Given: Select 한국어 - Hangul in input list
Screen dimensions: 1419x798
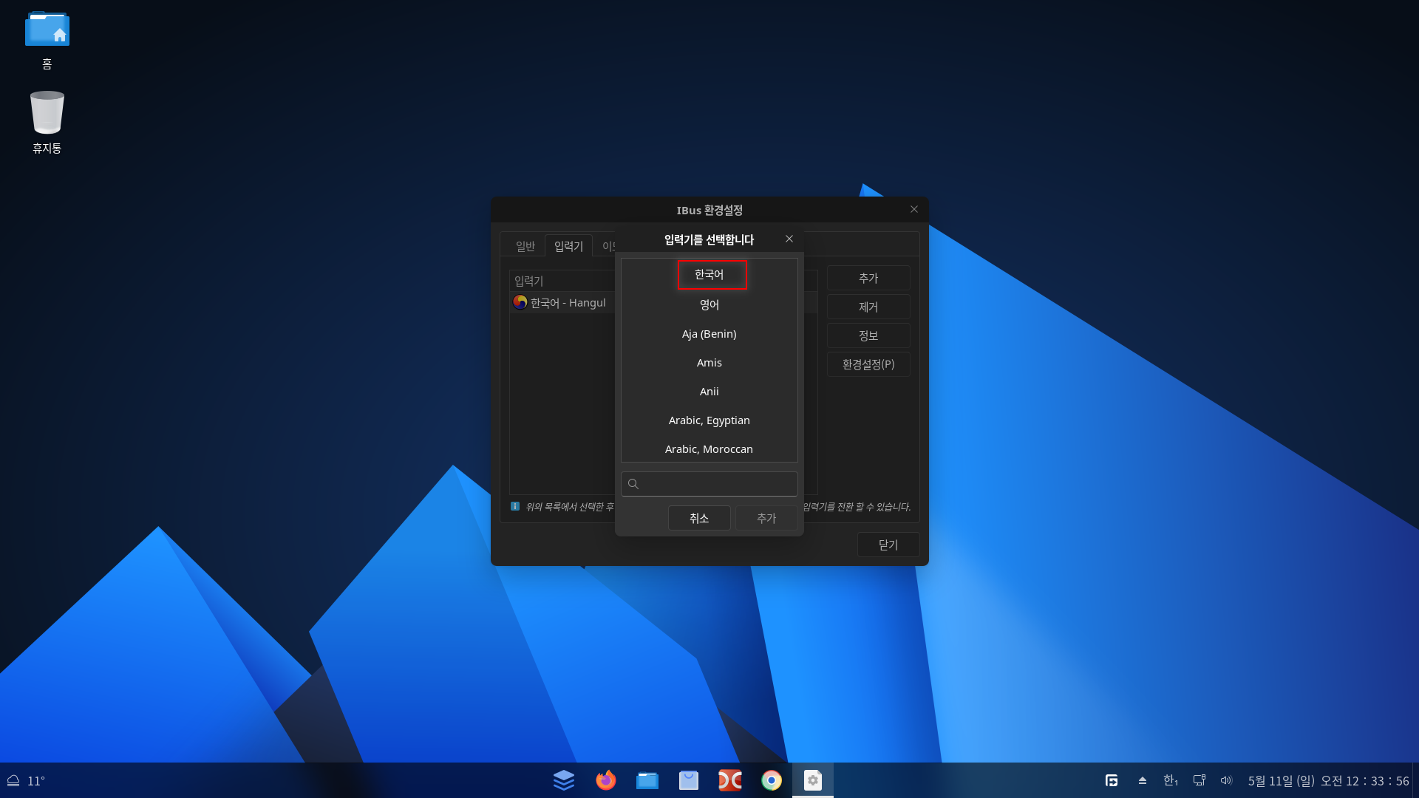Looking at the screenshot, I should point(562,303).
